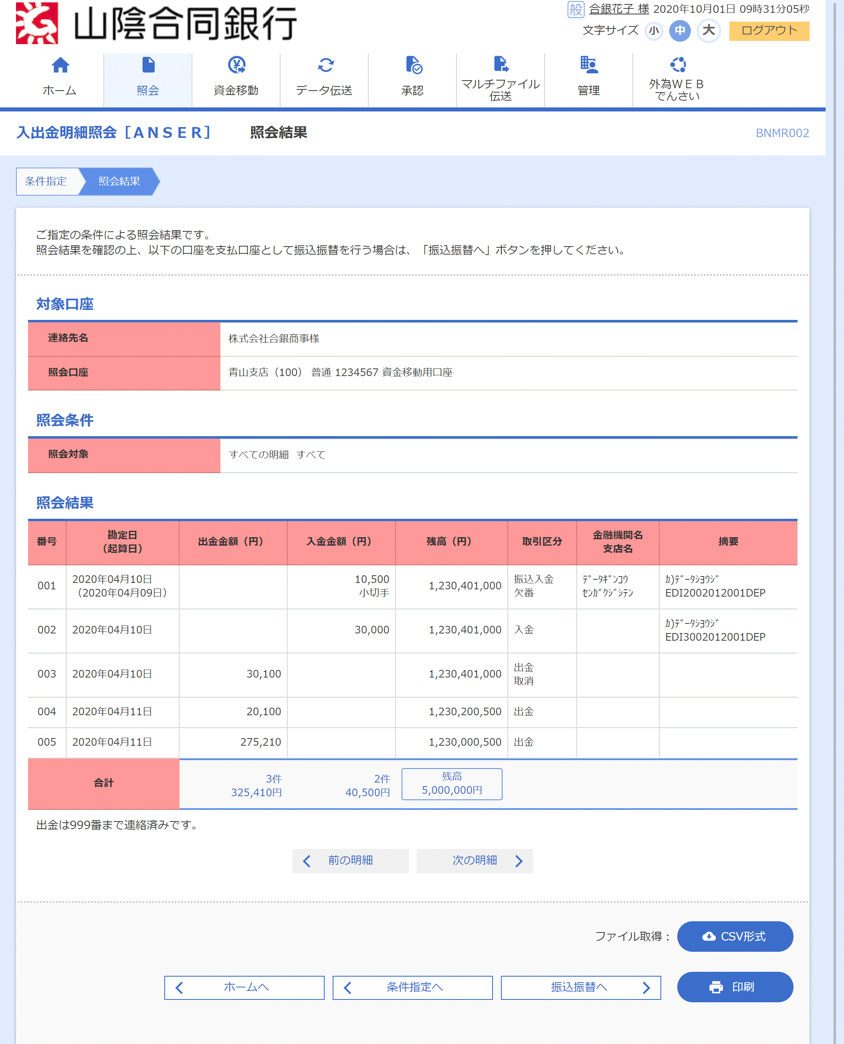Viewport: 844px width, 1044px height.
Task: Click total 3件 325,410円
Action: pyautogui.click(x=256, y=786)
